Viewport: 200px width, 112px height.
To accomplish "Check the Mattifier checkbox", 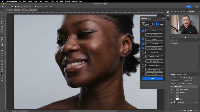I will pos(143,35).
